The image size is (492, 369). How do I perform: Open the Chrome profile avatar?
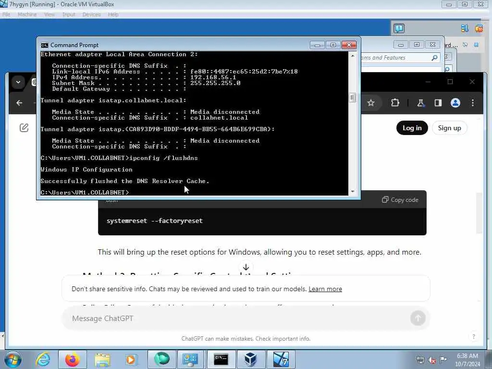point(455,103)
